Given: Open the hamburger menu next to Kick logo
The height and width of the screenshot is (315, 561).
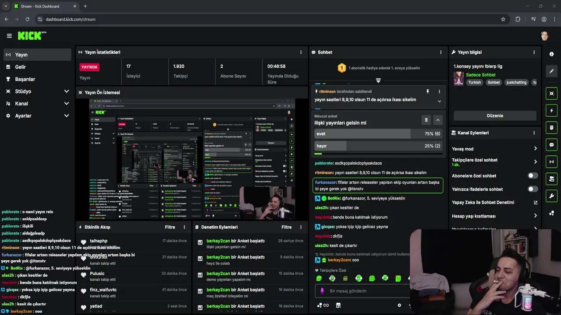Looking at the screenshot, I should 9,36.
